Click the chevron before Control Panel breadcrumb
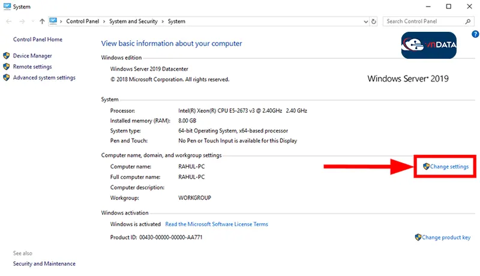 [61, 22]
